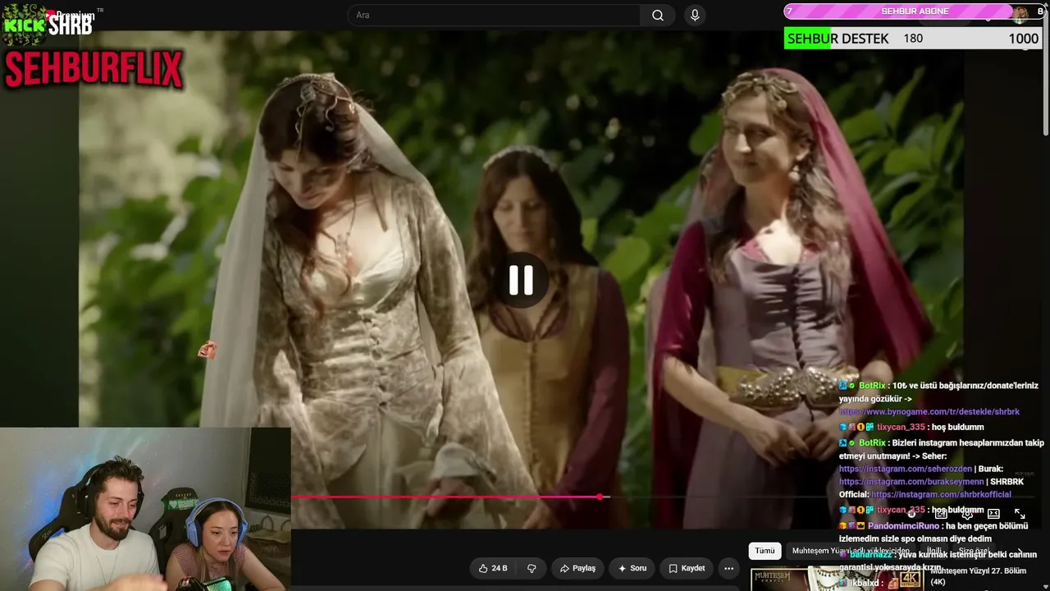Viewport: 1050px width, 591px height.
Task: Select the 'Tümü' filter chip
Action: (x=765, y=551)
